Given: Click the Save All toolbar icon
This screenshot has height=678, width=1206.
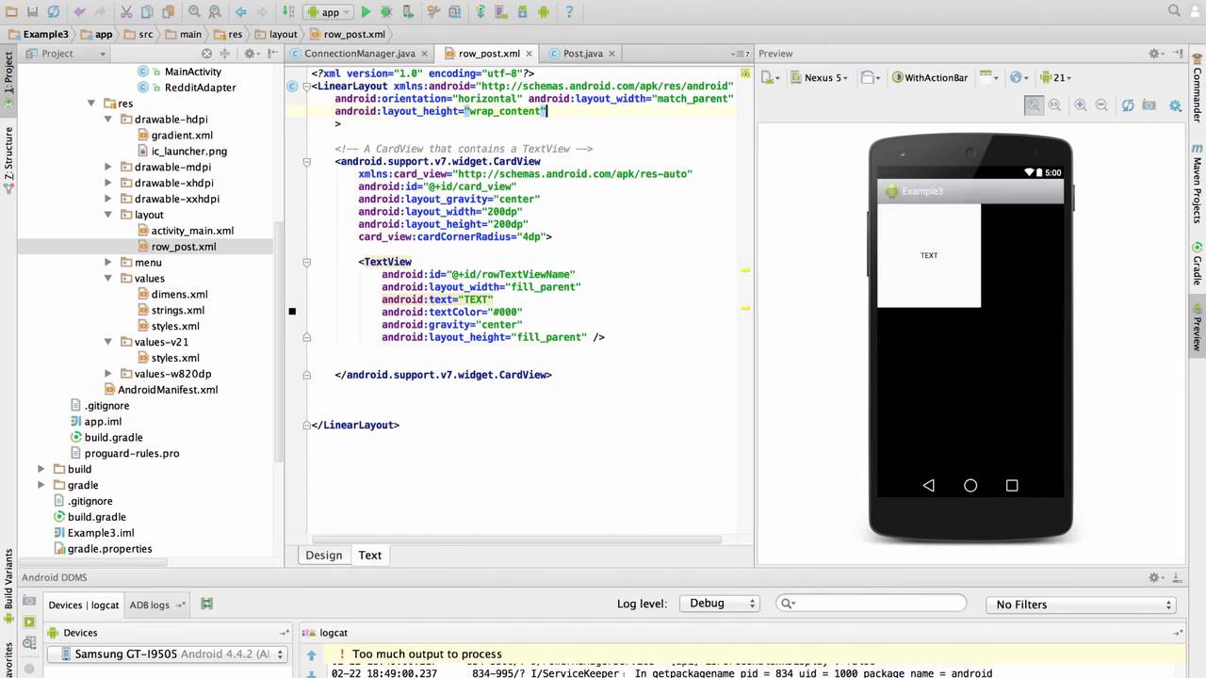Looking at the screenshot, I should [x=32, y=12].
